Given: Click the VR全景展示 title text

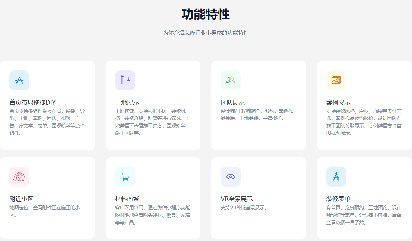Looking at the screenshot, I should [x=237, y=199].
